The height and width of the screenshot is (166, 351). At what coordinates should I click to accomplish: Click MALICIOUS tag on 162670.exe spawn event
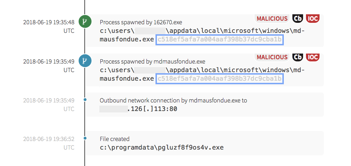coord(272,18)
